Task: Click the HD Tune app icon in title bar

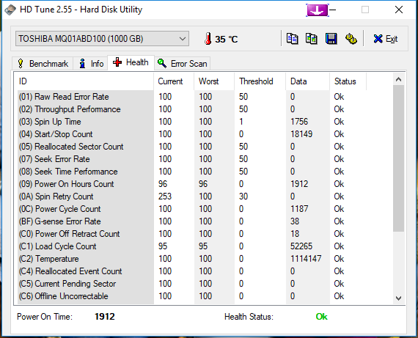Action: (x=10, y=10)
